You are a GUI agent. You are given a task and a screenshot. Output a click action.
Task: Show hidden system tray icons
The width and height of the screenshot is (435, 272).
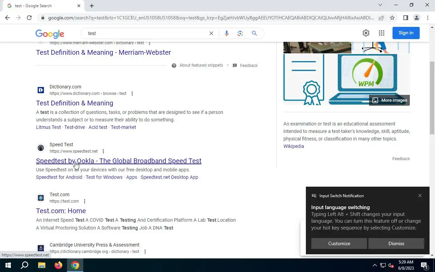click(375, 265)
